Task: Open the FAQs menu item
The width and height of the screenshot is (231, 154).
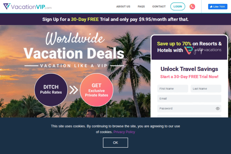Action: [141, 7]
